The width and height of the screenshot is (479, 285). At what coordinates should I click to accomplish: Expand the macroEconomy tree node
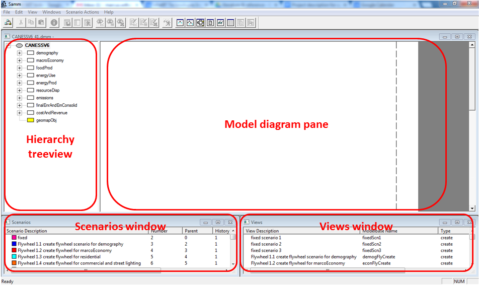pyautogui.click(x=19, y=60)
